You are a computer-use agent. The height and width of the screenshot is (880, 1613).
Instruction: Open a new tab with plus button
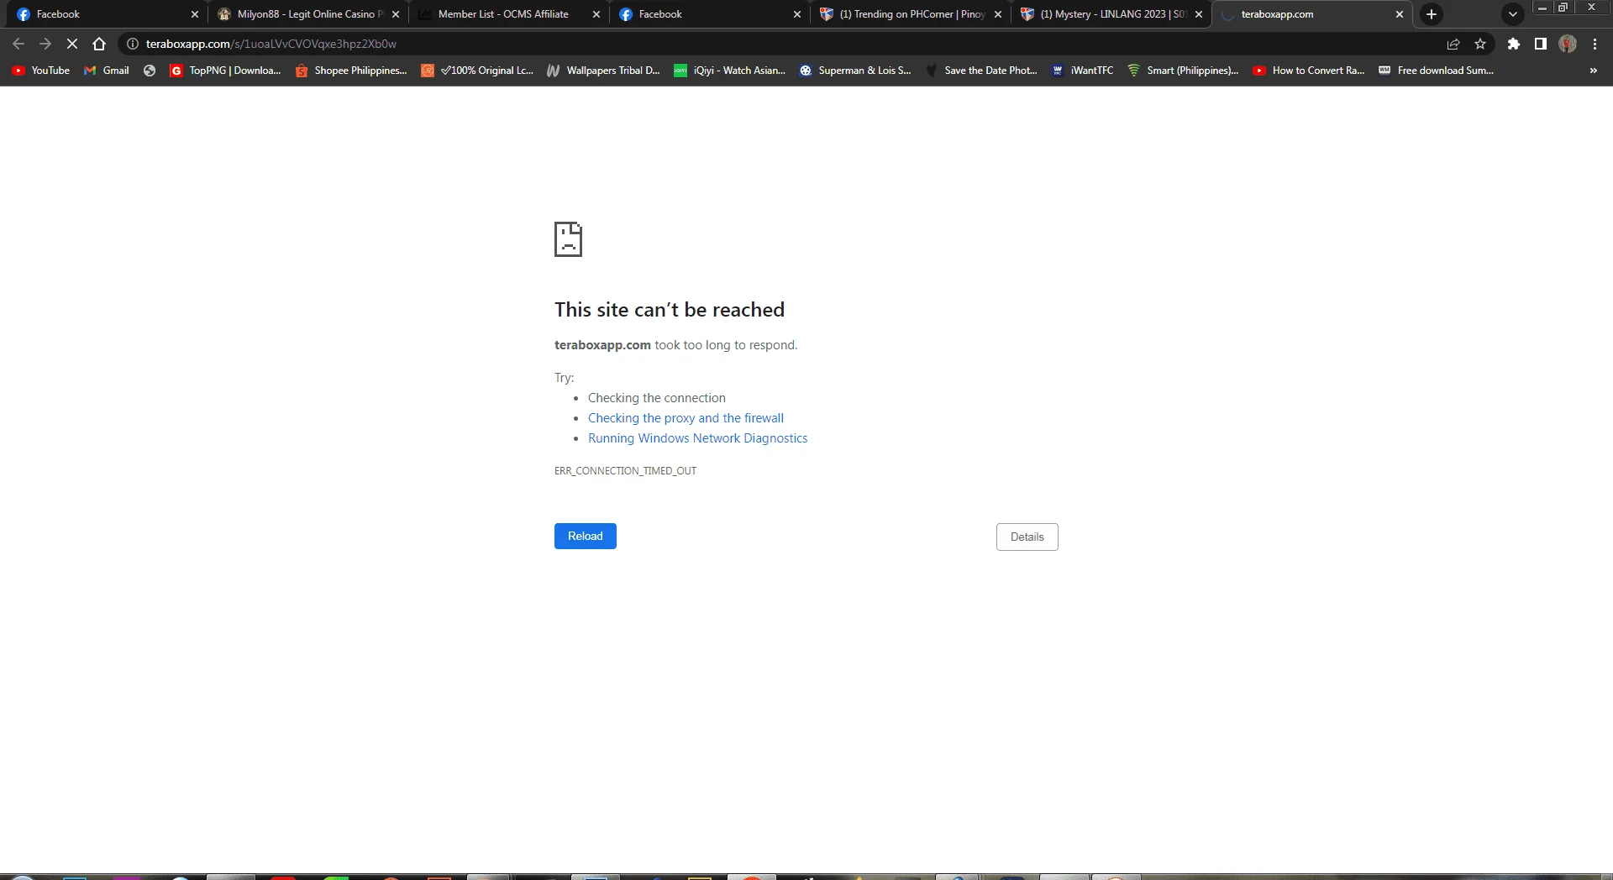[1432, 14]
